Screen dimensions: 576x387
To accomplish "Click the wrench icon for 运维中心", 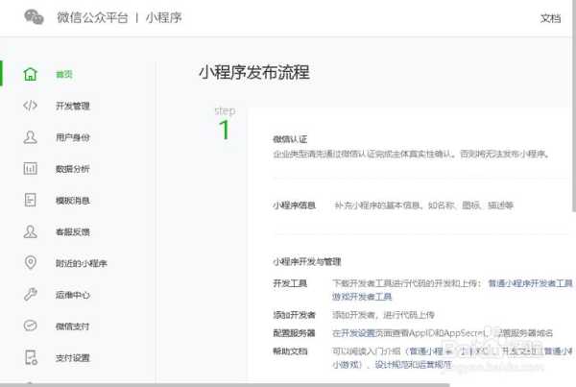I will 30,295.
